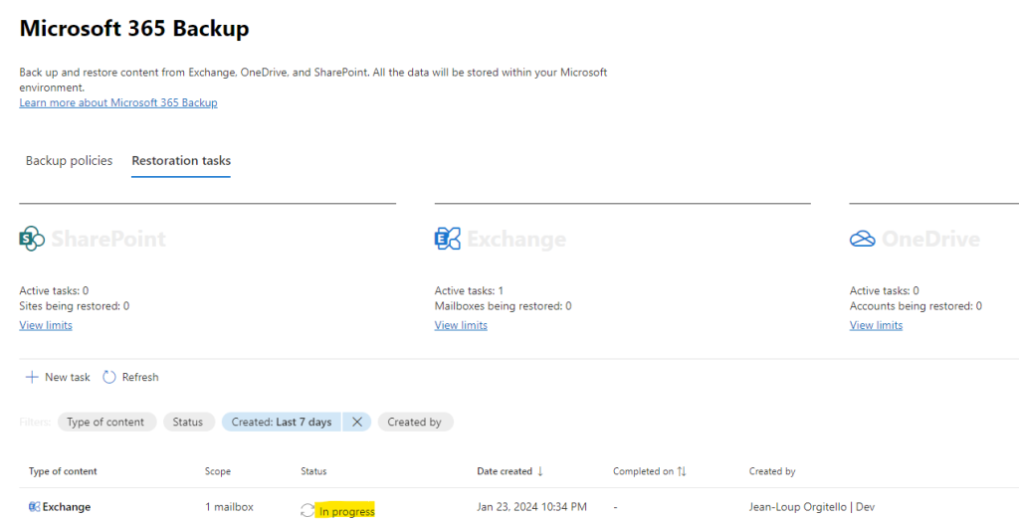Image resolution: width=1019 pixels, height=521 pixels.
Task: Switch to Backup policies tab
Action: point(69,160)
